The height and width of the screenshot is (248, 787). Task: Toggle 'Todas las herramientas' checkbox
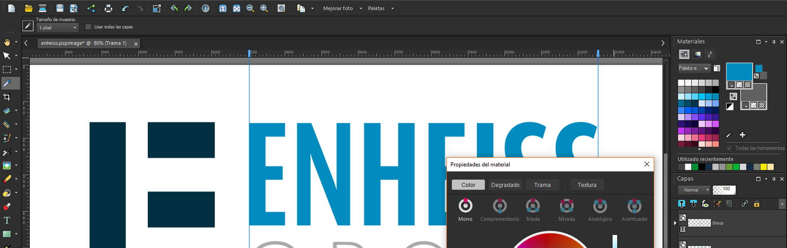(x=729, y=148)
